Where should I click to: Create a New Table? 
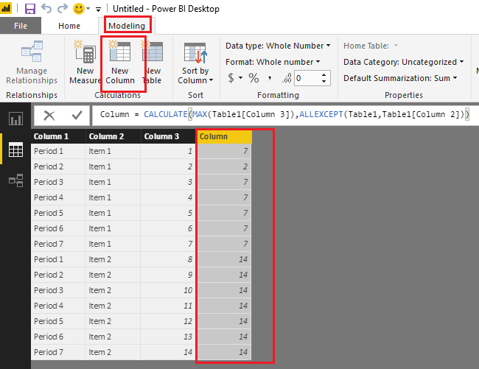point(152,63)
